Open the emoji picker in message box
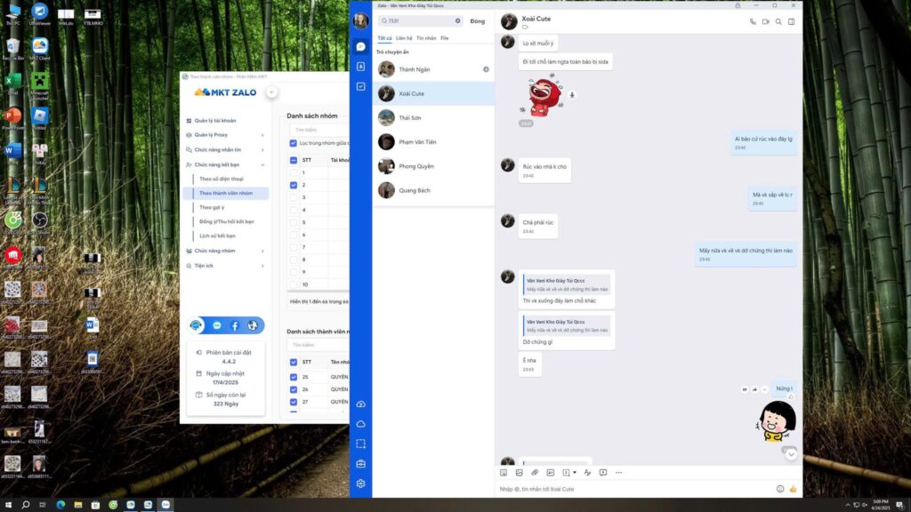 [780, 489]
